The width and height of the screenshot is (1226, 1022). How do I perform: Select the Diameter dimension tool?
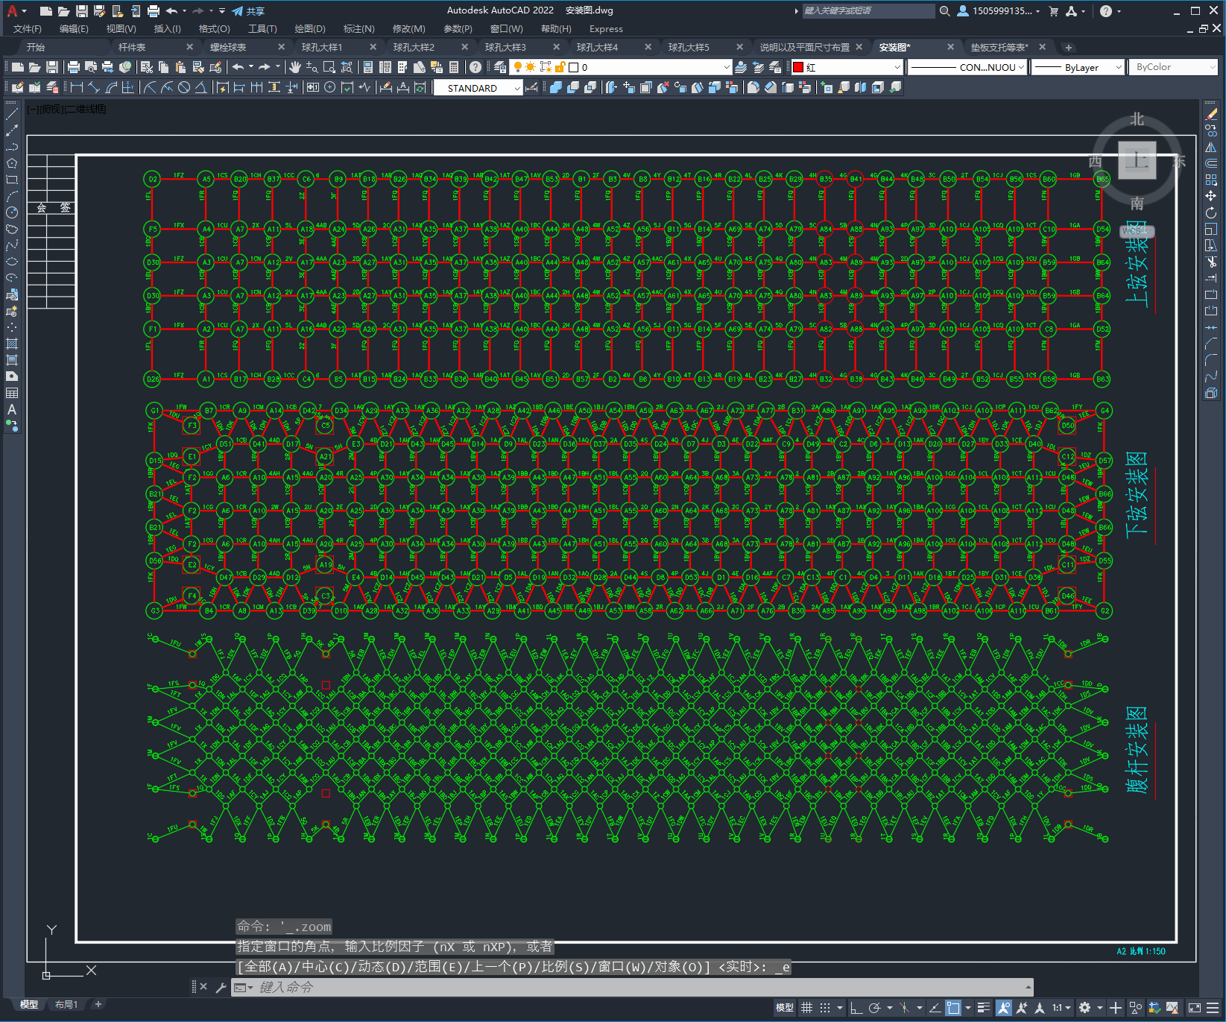183,87
